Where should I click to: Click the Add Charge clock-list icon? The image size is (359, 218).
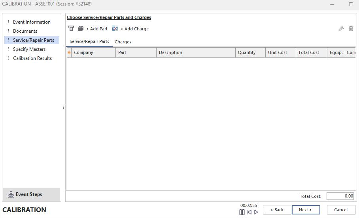(115, 28)
